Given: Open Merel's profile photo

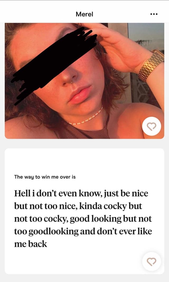Looking at the screenshot, I should [84, 81].
